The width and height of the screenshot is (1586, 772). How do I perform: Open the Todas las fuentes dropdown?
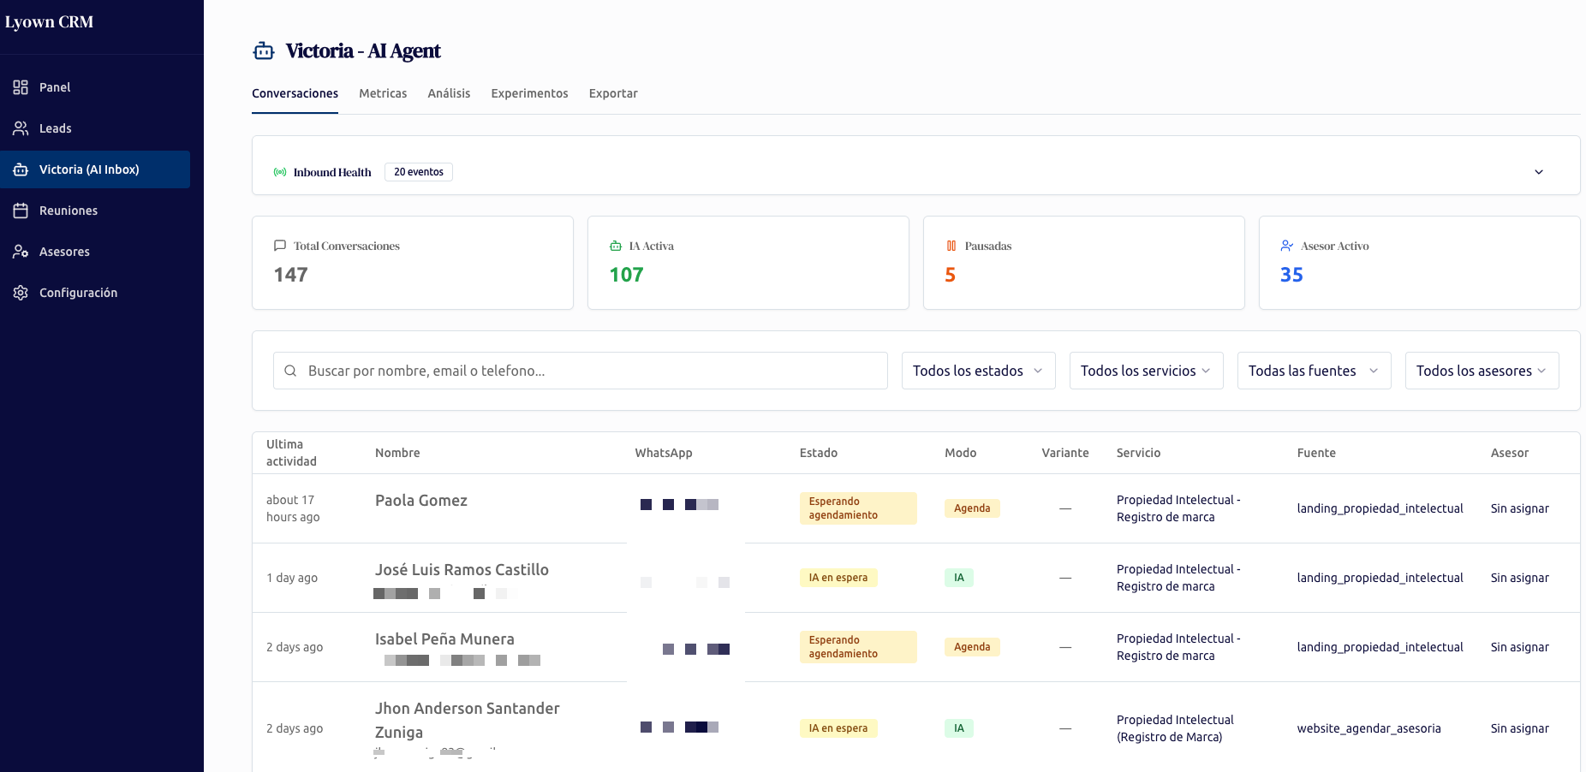(x=1313, y=371)
